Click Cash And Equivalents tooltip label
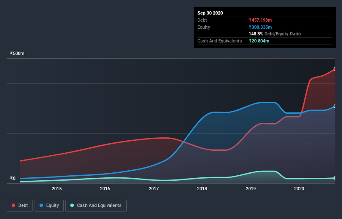 (x=220, y=41)
